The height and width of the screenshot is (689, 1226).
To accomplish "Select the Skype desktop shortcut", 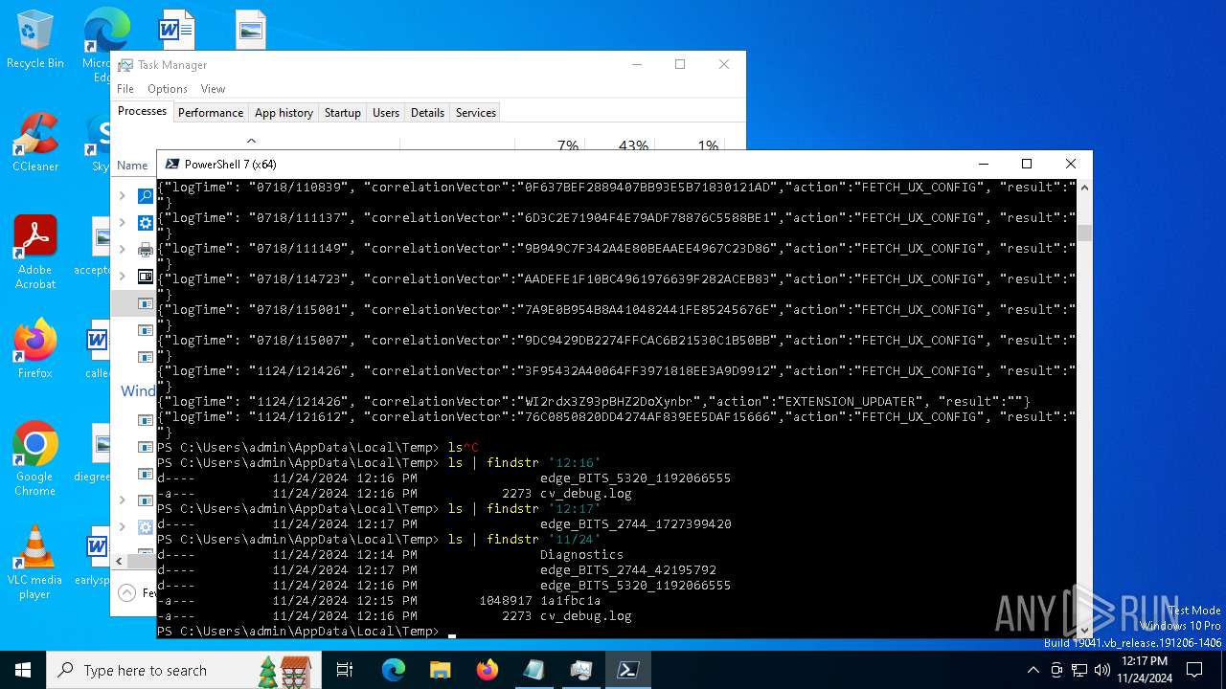I will click(99, 142).
